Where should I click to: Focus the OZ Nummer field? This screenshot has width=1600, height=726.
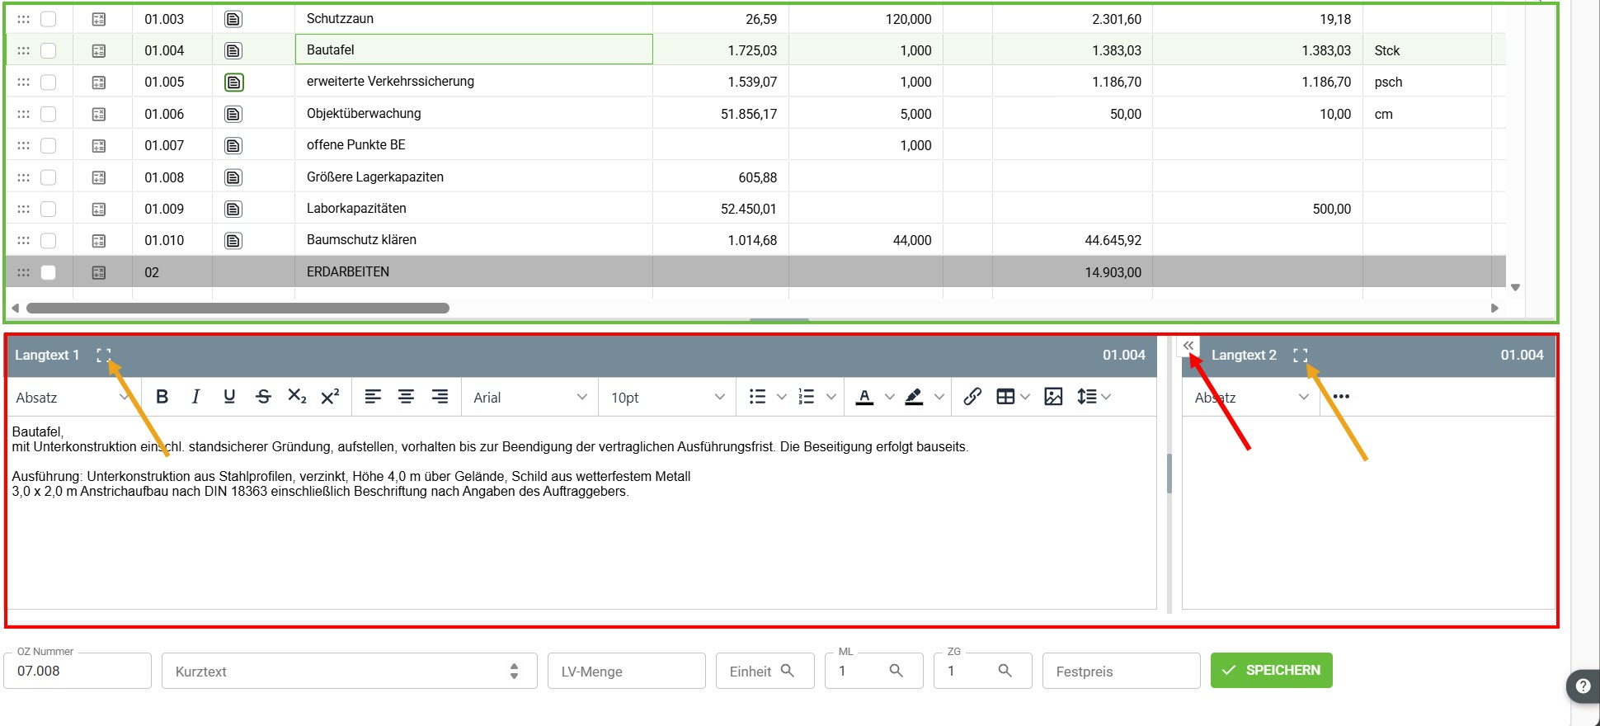tap(78, 671)
